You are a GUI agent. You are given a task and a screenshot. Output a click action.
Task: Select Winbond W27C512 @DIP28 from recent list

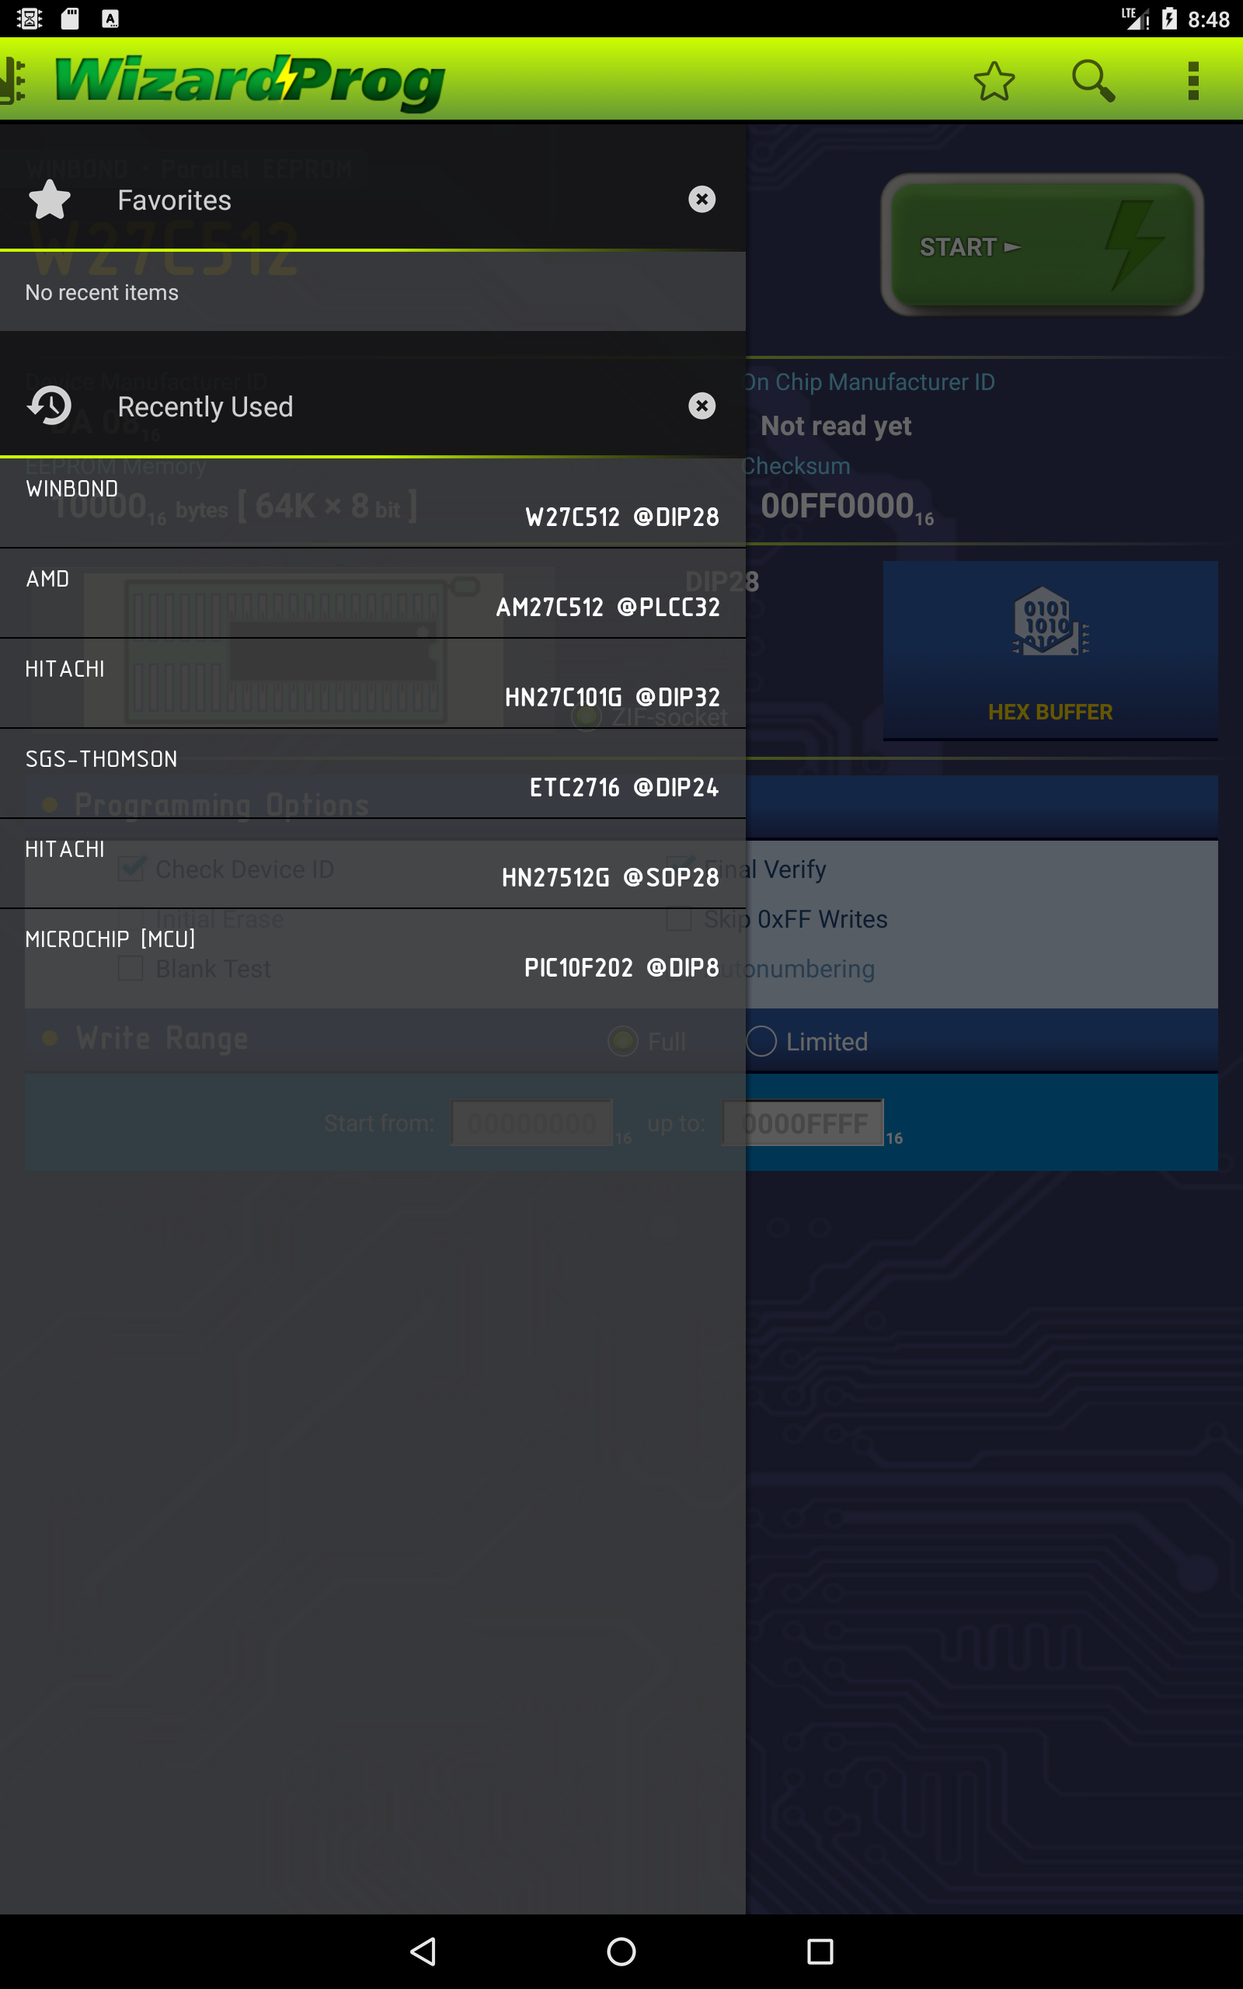click(x=372, y=503)
